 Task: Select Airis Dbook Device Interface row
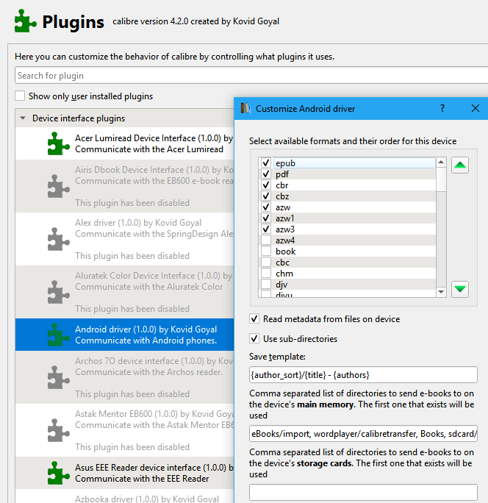click(124, 186)
